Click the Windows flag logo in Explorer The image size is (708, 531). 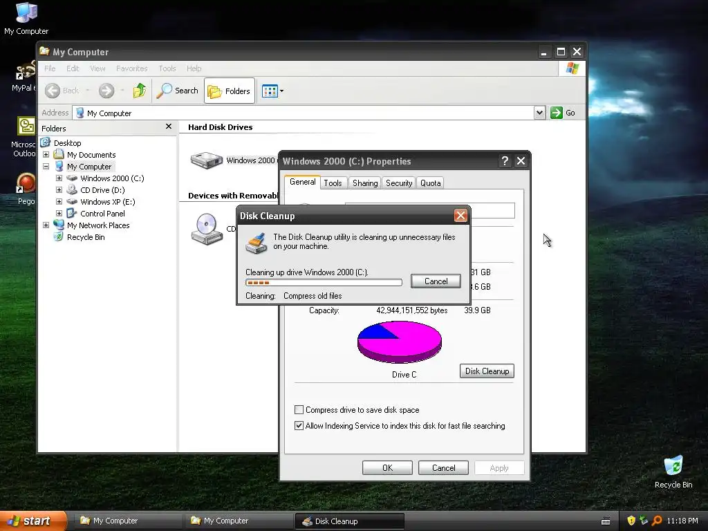572,68
